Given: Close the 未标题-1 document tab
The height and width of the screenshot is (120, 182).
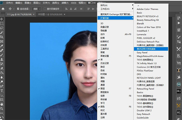Looking at the screenshot, I should 64,14.
